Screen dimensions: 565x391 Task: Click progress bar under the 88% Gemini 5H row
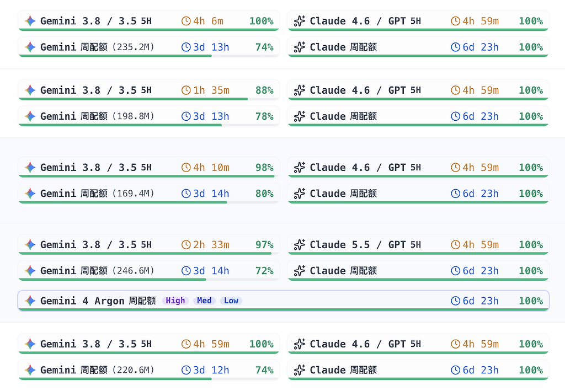point(149,99)
